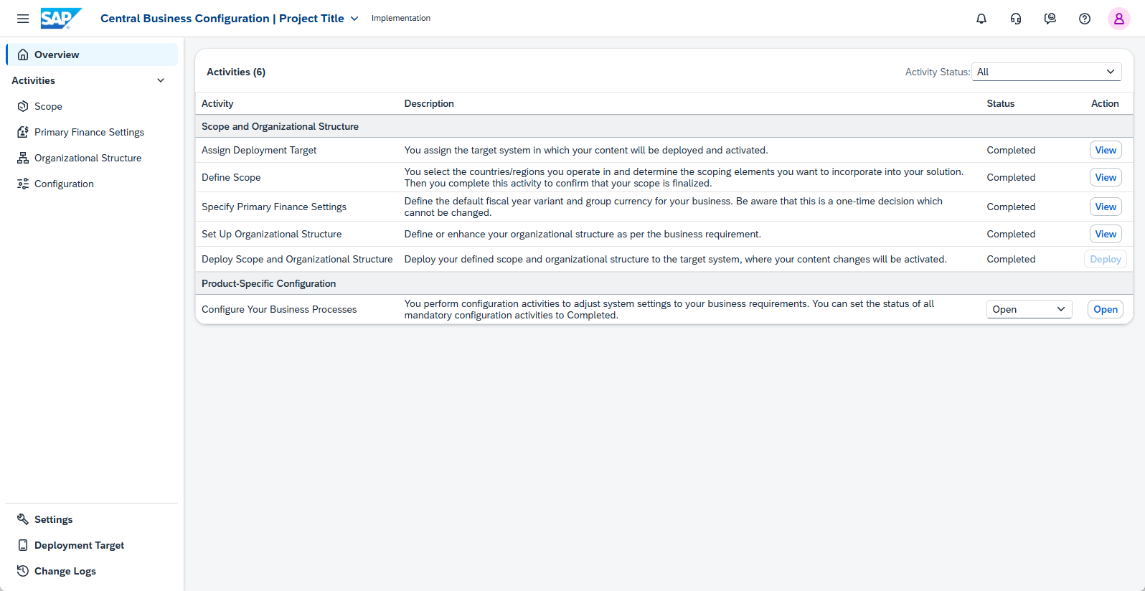Click the headset support icon

(x=1016, y=19)
